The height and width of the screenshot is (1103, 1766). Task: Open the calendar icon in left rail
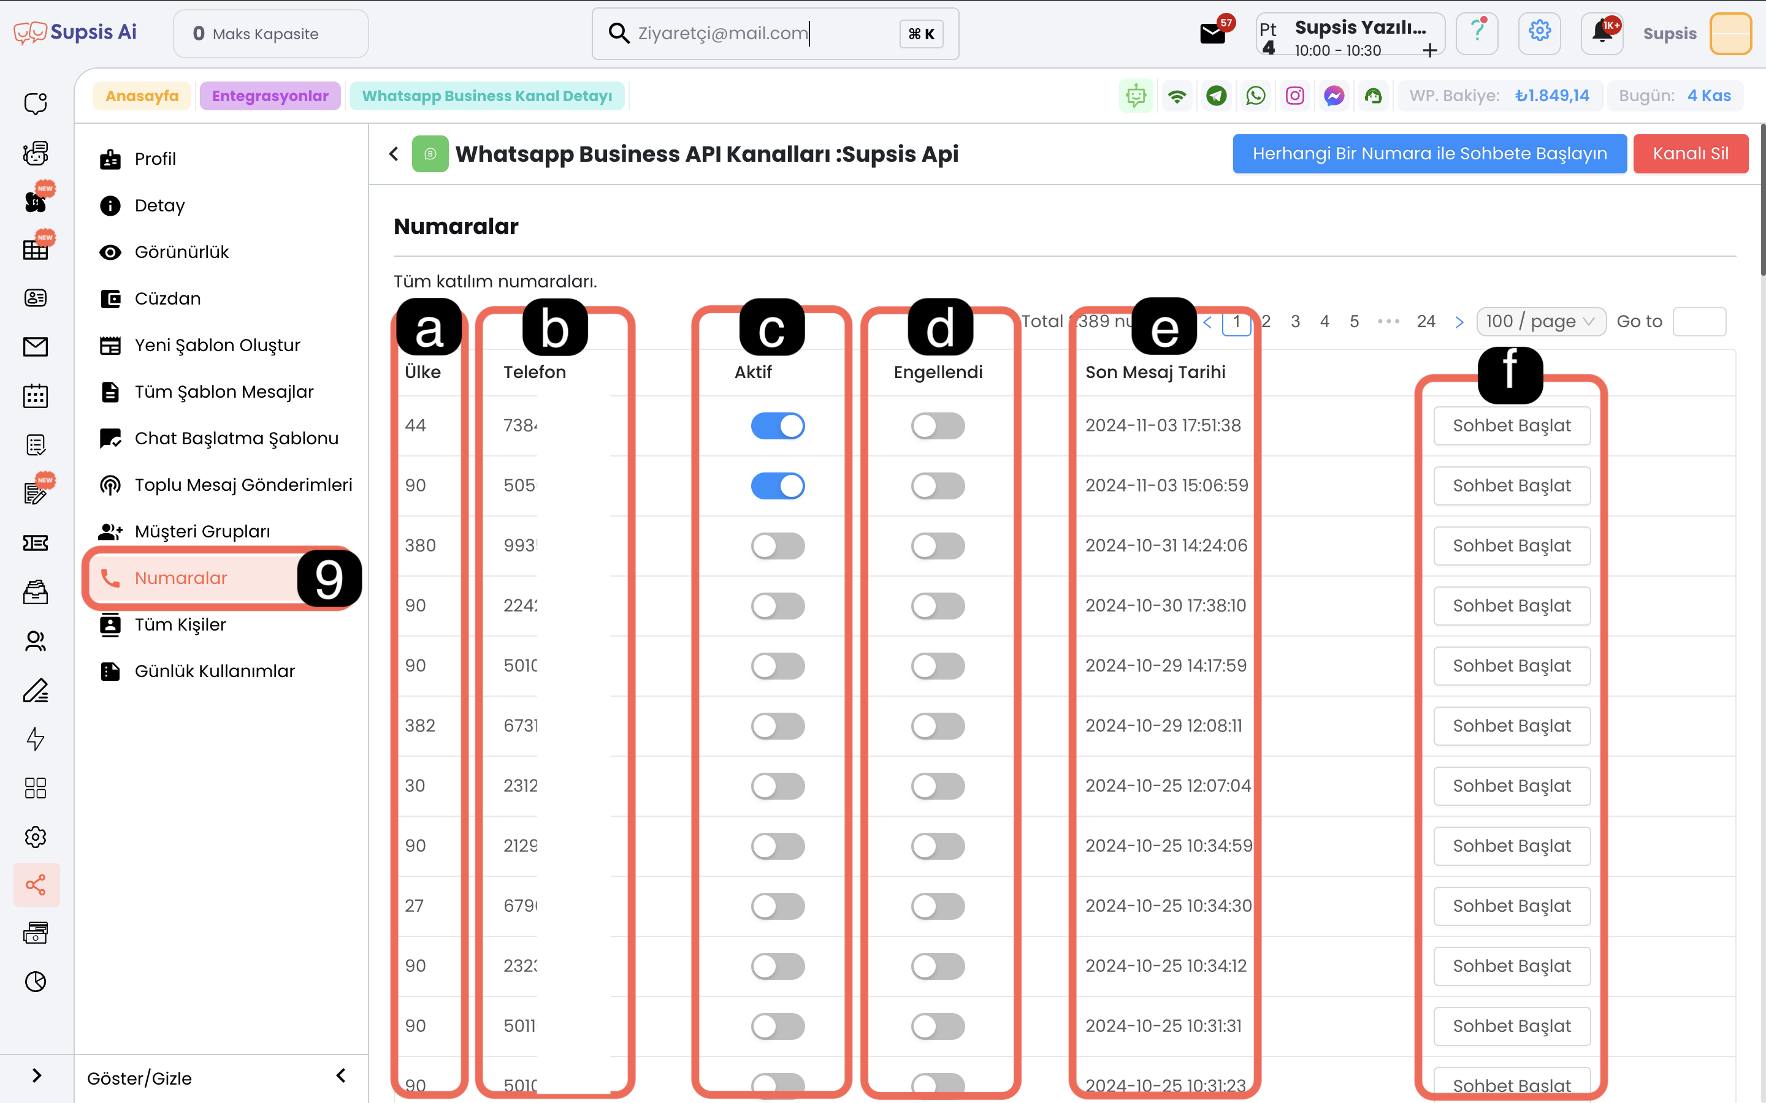(x=35, y=395)
